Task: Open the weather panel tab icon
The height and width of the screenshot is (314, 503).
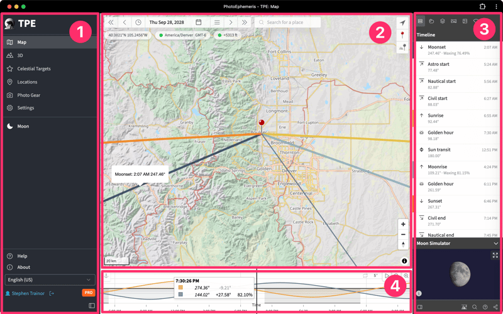Action: (x=431, y=21)
